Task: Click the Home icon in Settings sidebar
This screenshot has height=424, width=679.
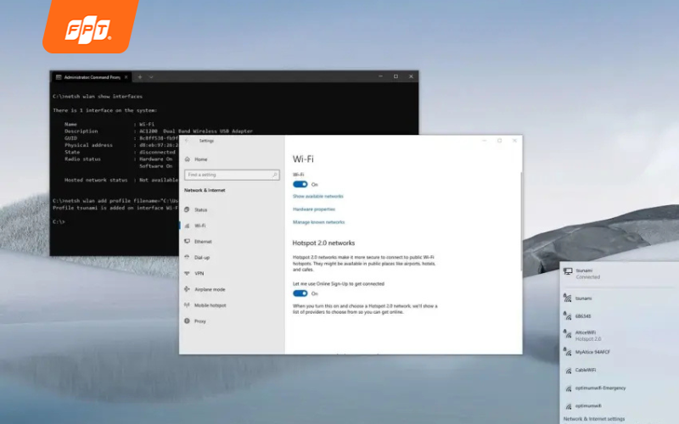Action: coord(187,159)
